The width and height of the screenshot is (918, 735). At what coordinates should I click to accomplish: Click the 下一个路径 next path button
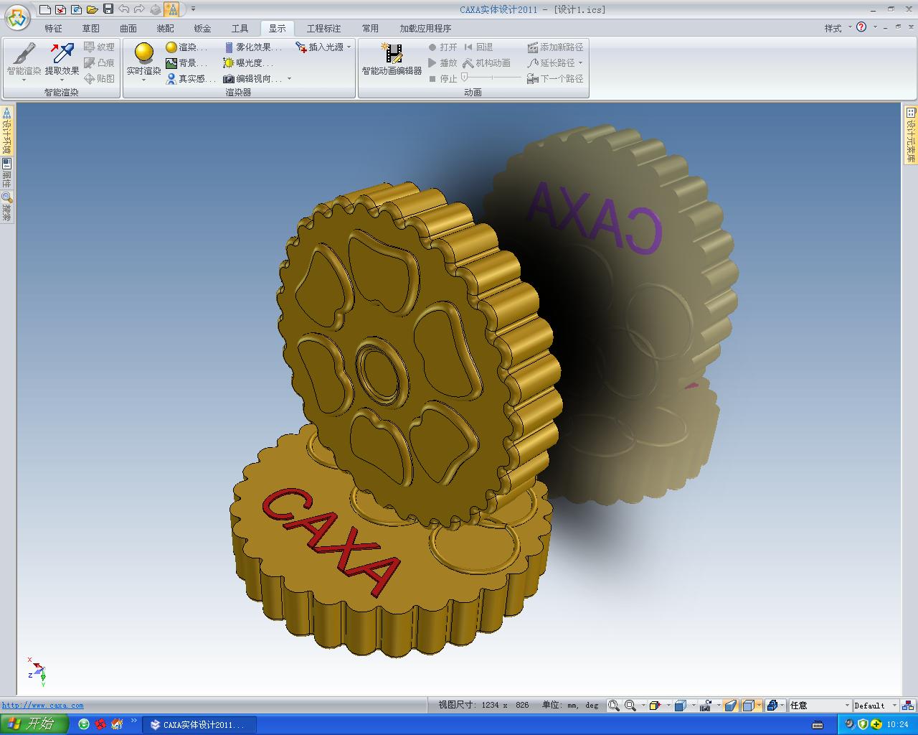(x=555, y=79)
